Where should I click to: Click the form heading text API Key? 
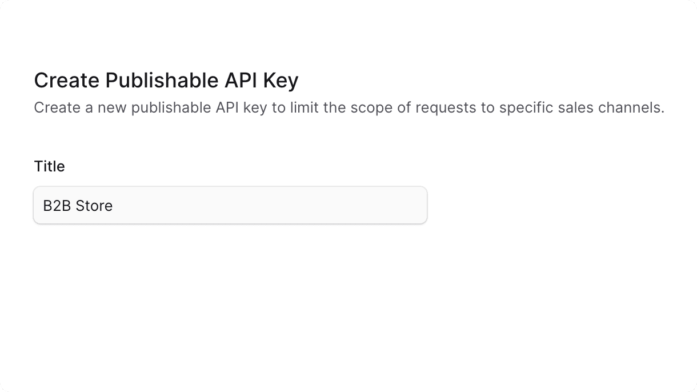pyautogui.click(x=263, y=80)
